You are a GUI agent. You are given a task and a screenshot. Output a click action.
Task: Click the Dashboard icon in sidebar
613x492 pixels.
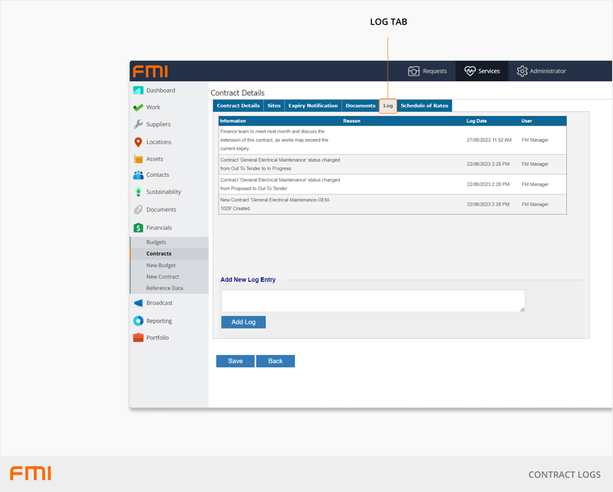138,90
